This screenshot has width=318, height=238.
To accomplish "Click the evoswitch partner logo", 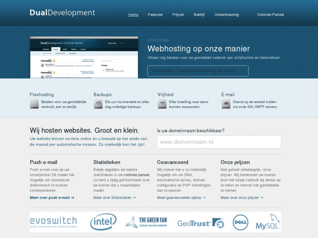I will [53, 222].
